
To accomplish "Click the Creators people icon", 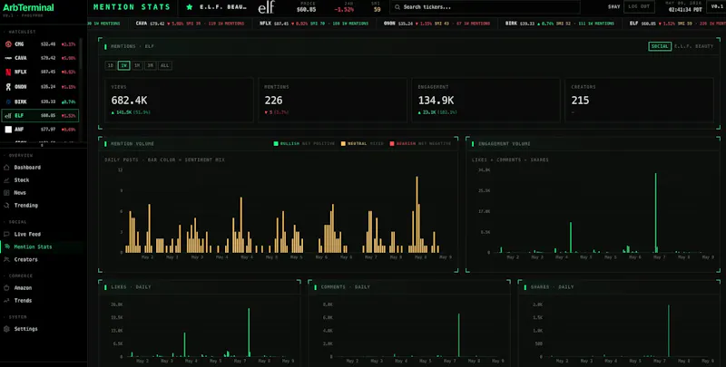I will pyautogui.click(x=6, y=259).
